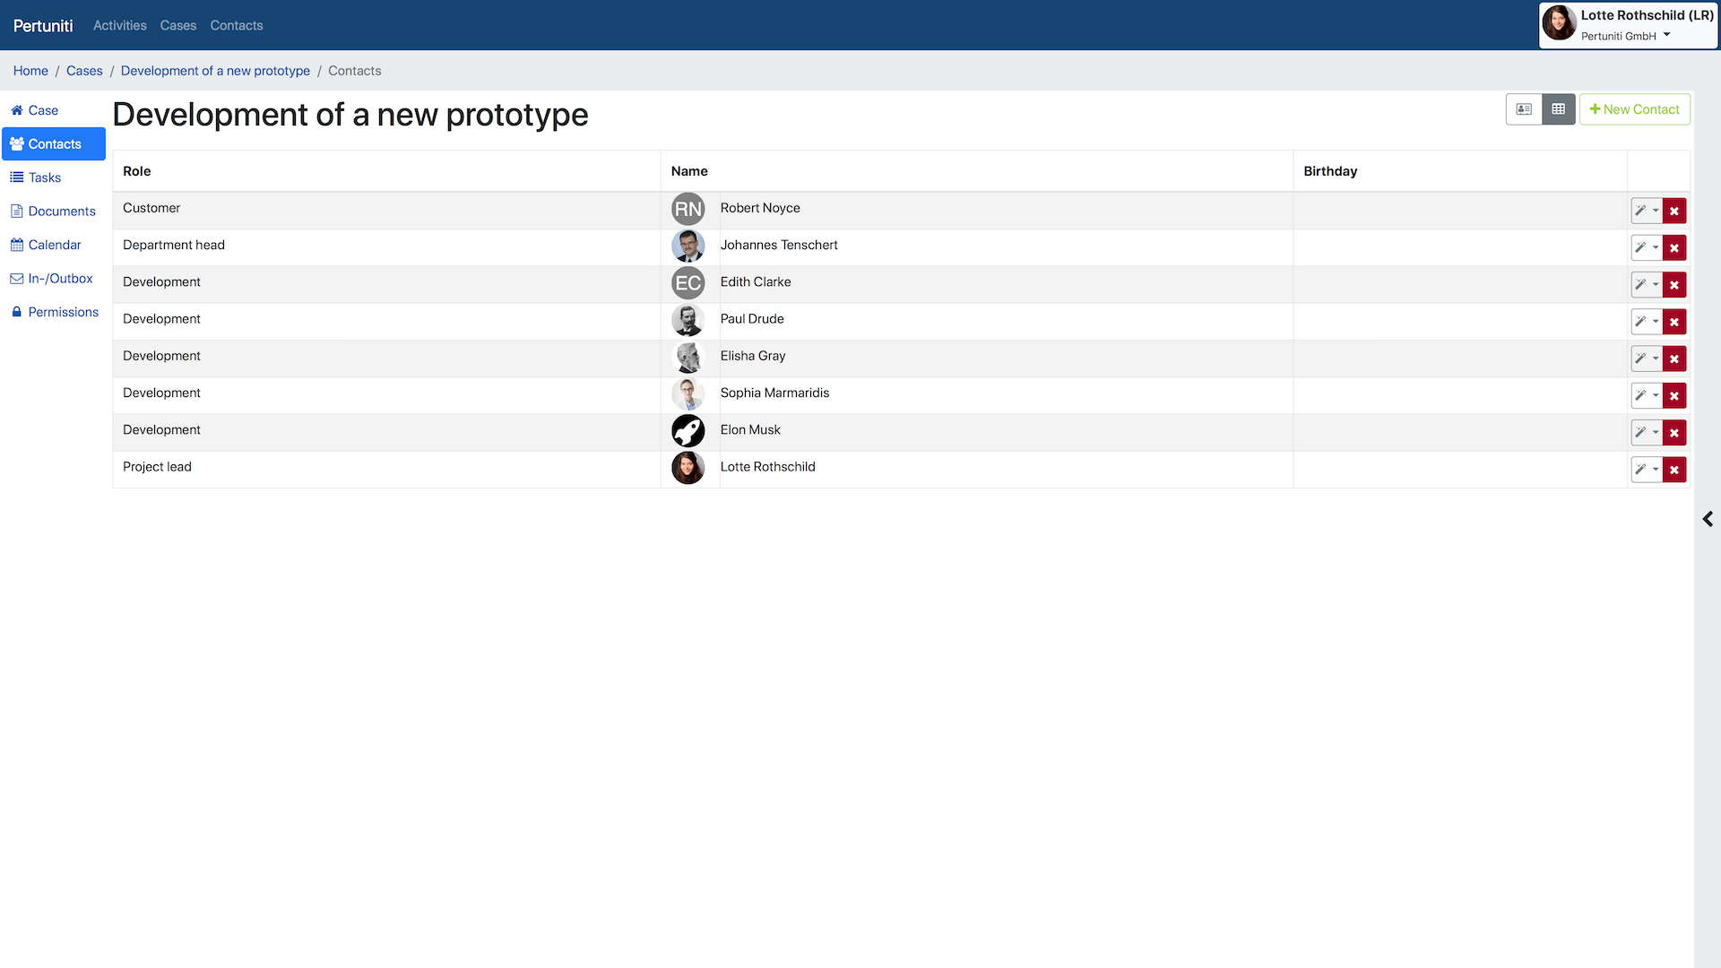Click the edit icon for Lotte Rothschild
Viewport: 1721px width, 968px height.
coord(1640,470)
